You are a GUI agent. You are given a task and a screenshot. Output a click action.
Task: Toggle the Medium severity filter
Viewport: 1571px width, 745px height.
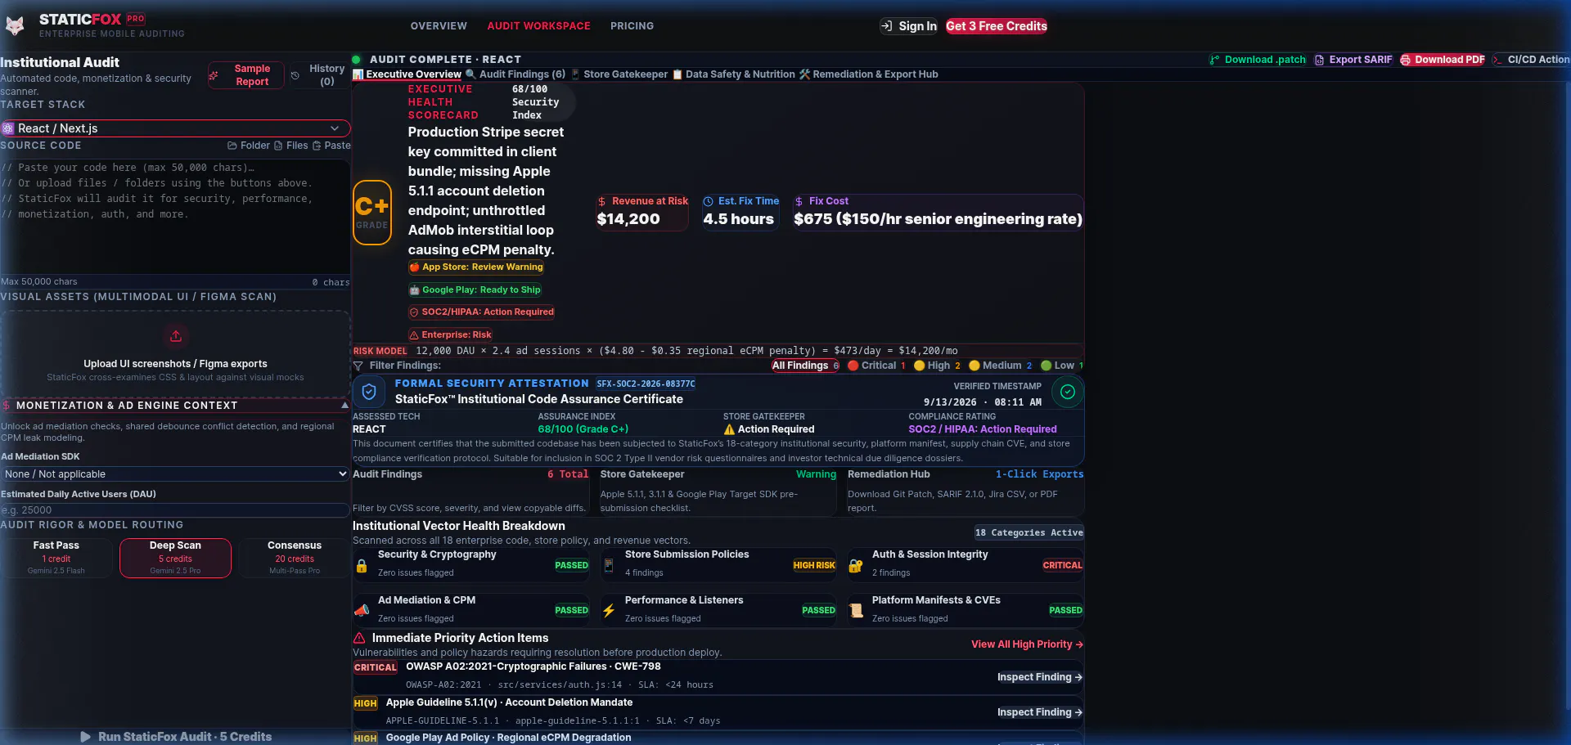coord(1000,366)
